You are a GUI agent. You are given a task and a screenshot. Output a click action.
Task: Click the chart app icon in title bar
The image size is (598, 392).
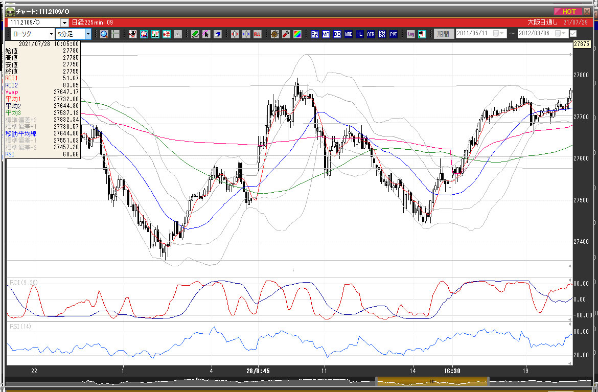10,11
